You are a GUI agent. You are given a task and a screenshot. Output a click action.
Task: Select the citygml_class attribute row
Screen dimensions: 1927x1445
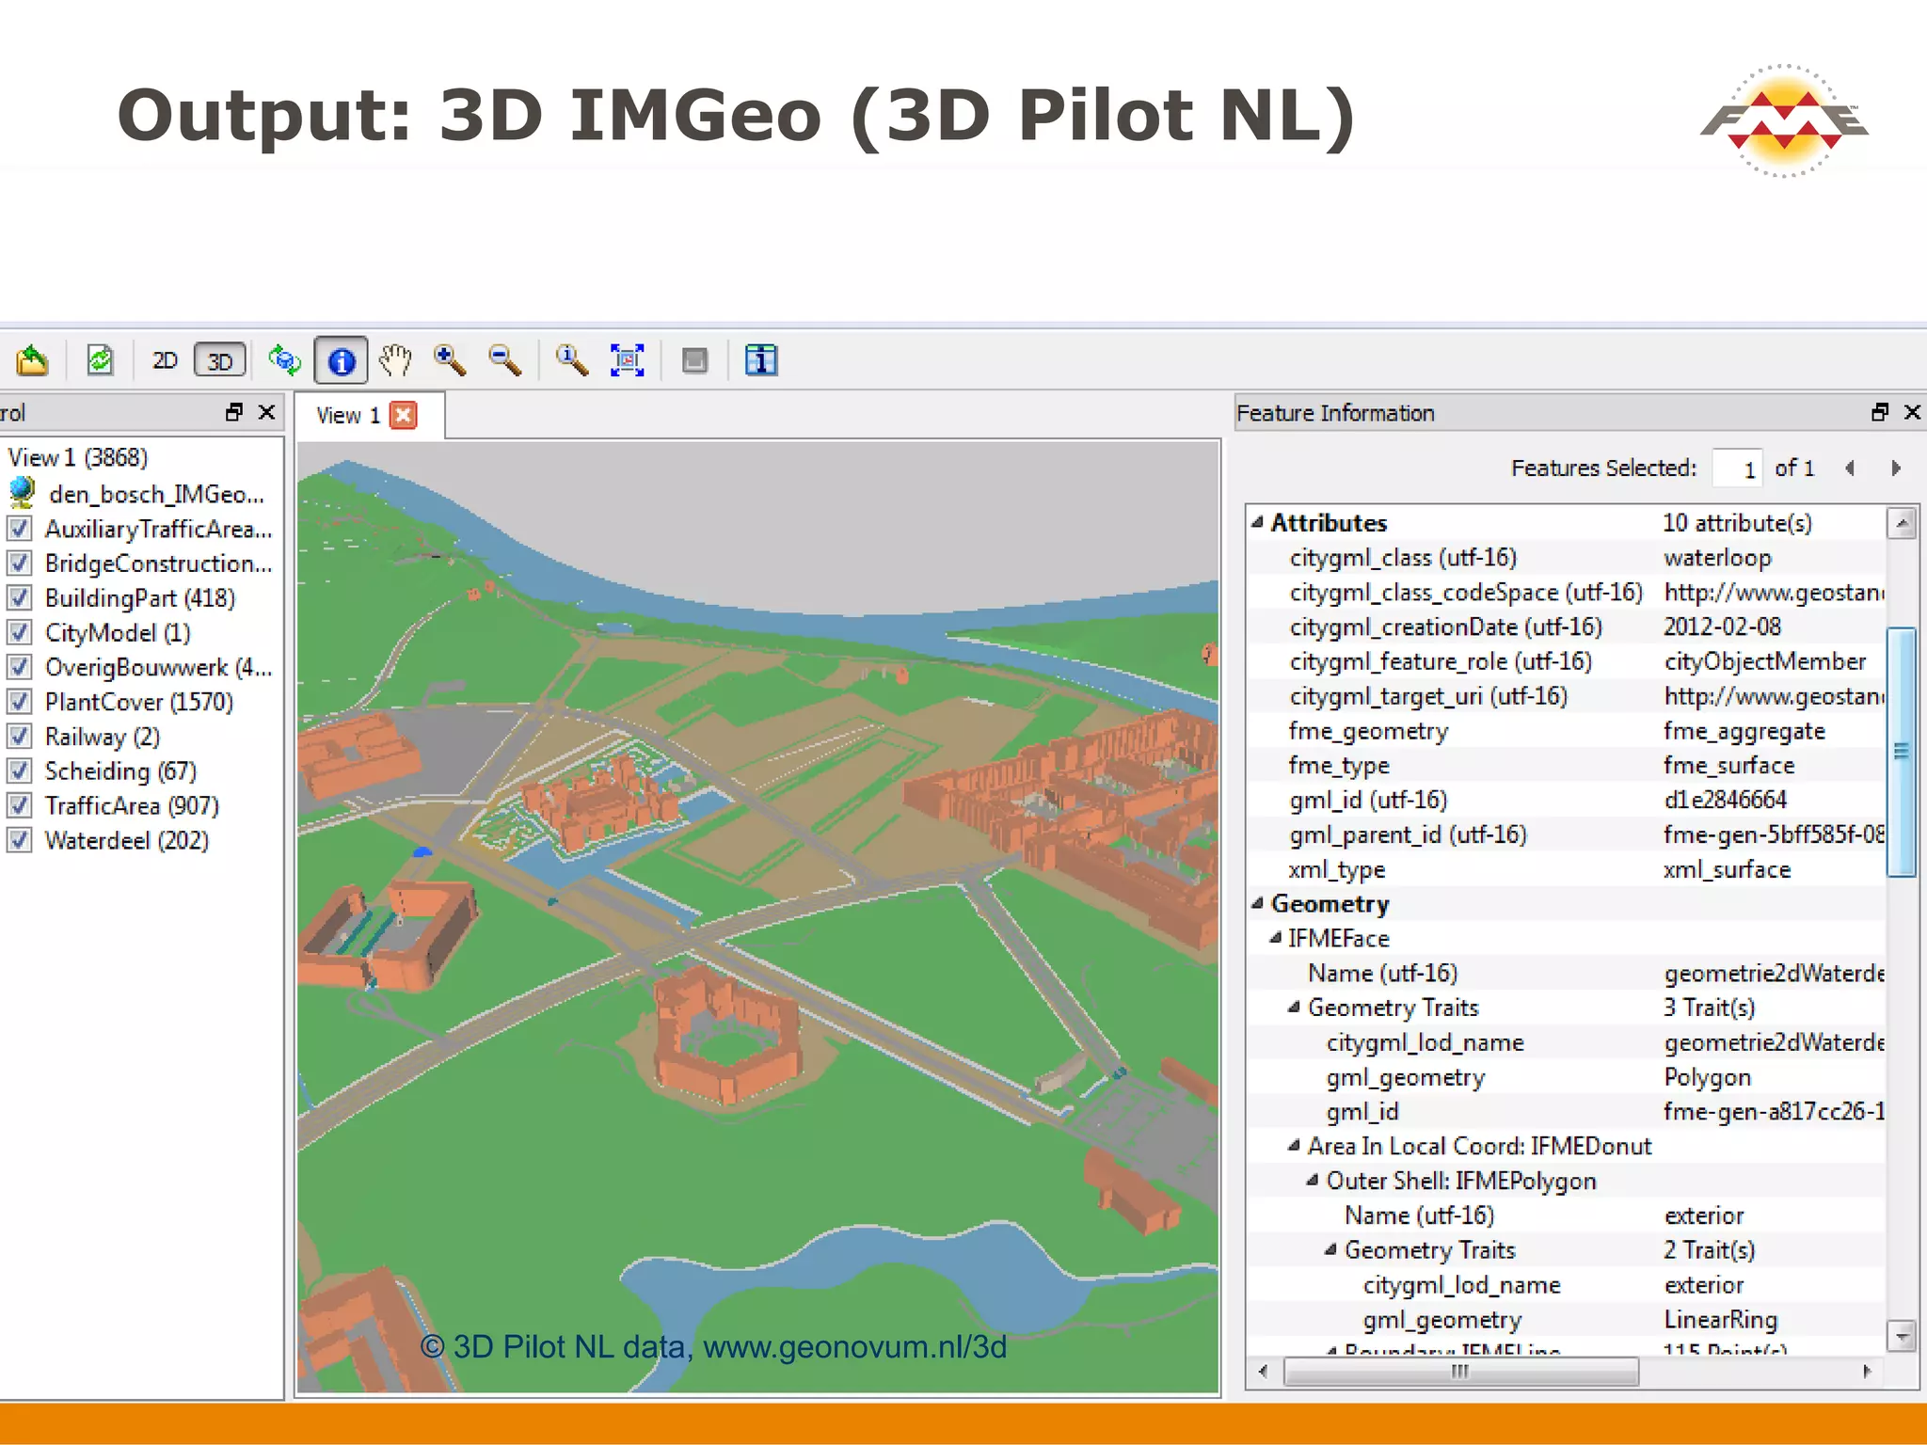[x=1567, y=558]
